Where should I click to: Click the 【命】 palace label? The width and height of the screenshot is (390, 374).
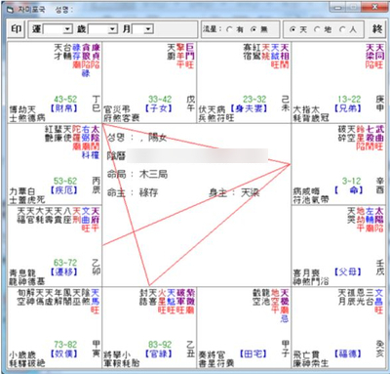[348, 189]
